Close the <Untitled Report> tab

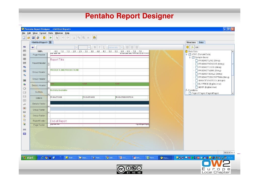50,42
